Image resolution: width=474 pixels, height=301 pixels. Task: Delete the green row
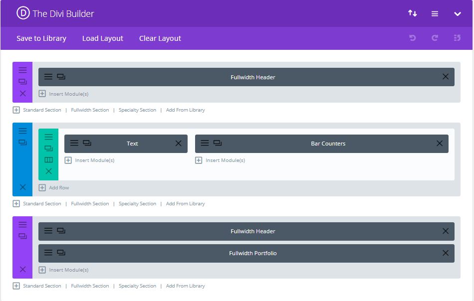48,171
